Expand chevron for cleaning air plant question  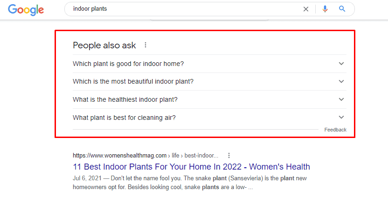click(x=341, y=117)
